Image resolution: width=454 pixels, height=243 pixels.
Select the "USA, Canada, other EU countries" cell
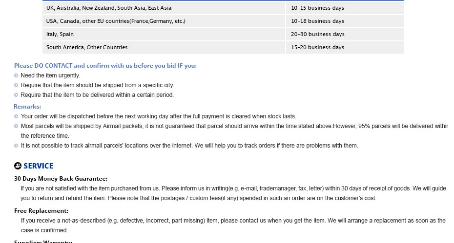[116, 21]
